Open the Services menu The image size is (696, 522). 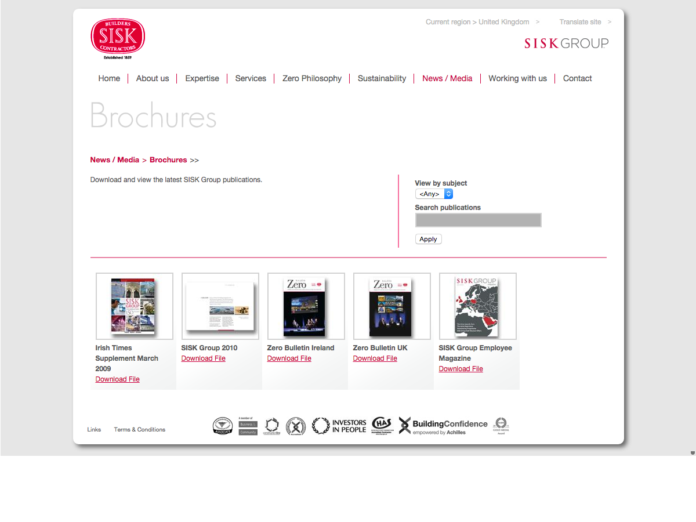click(251, 78)
